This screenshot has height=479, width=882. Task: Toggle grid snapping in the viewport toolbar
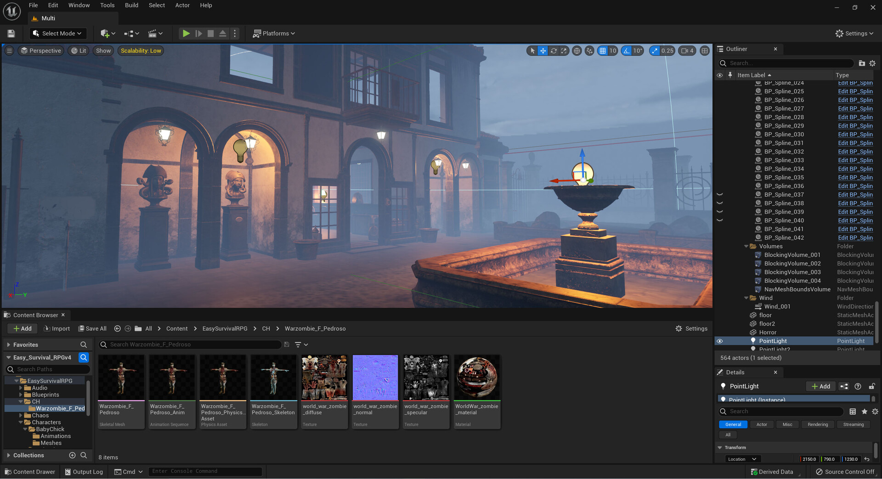click(603, 51)
